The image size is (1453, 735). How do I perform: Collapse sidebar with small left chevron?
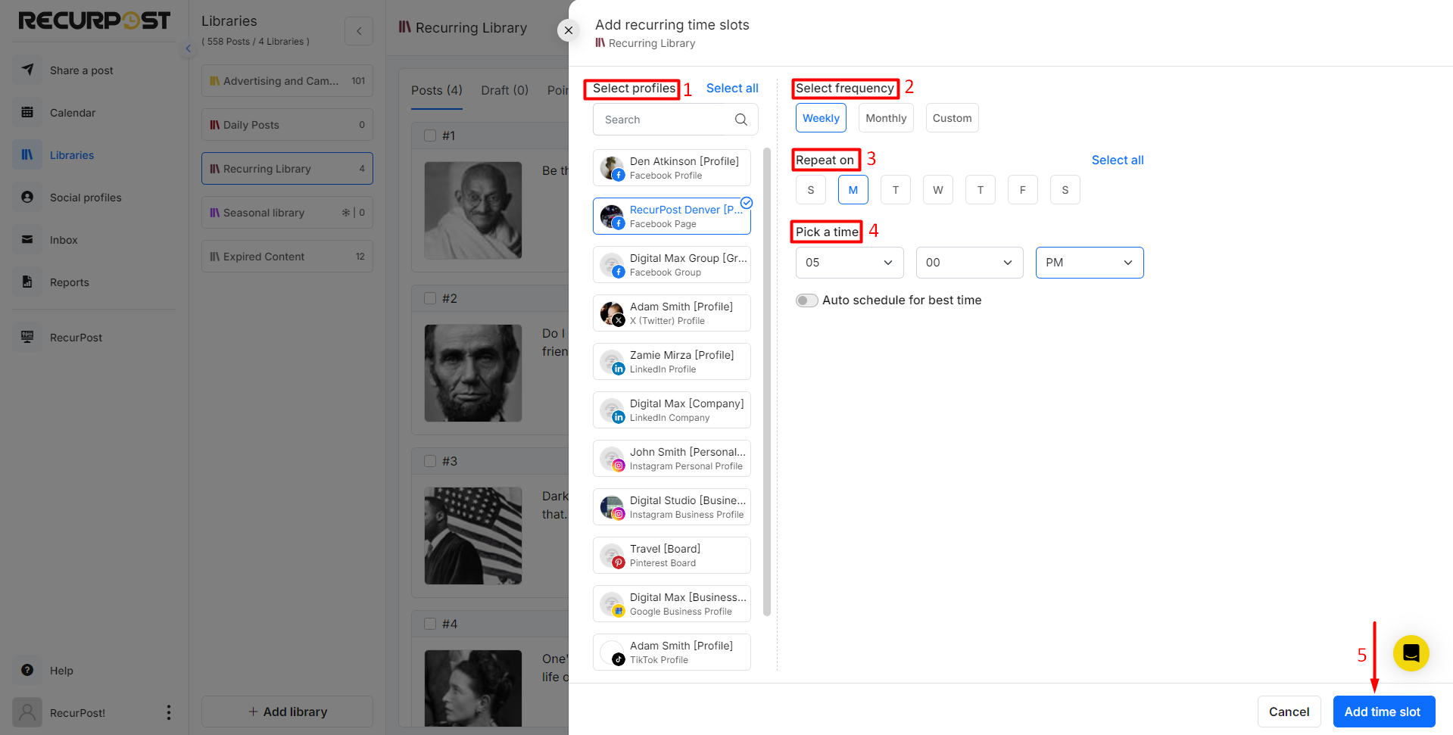pyautogui.click(x=189, y=48)
